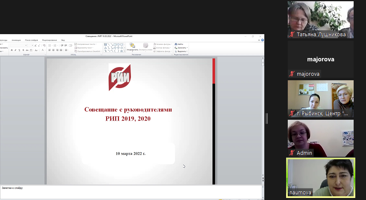Click slide vertical scrollbar down arrow

(x=263, y=175)
